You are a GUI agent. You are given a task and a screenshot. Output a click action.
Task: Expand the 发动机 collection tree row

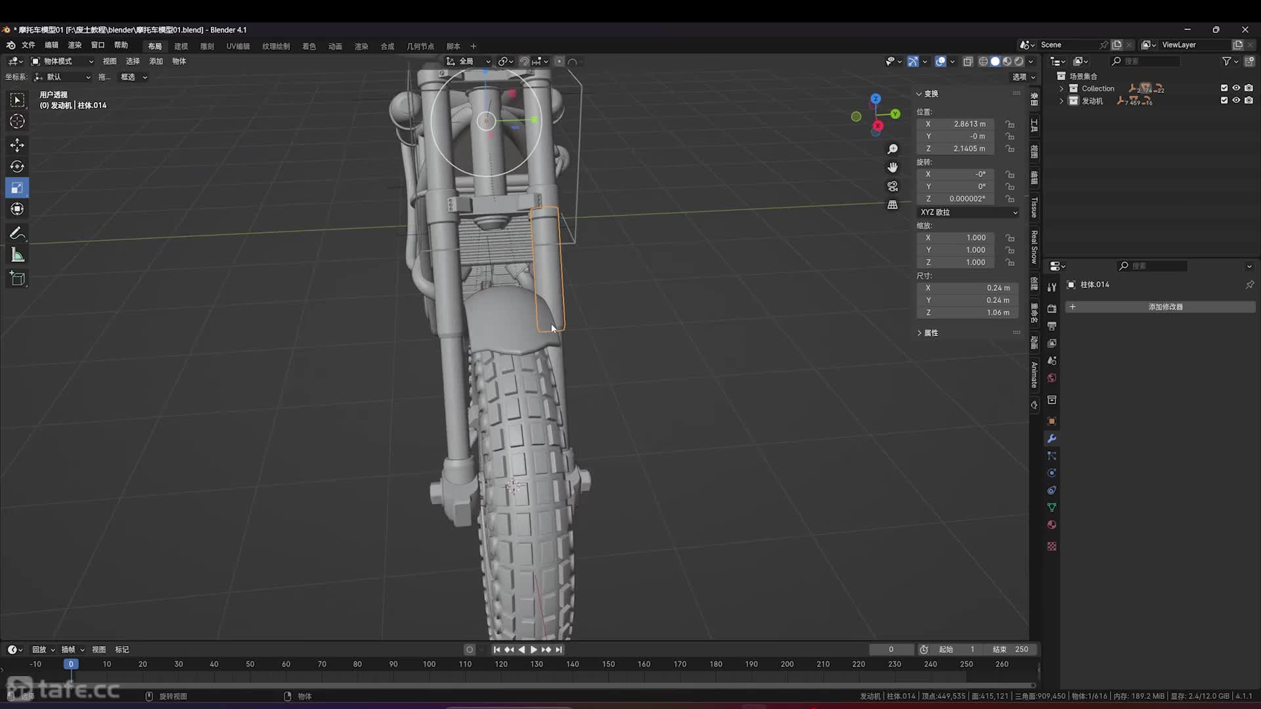point(1061,100)
